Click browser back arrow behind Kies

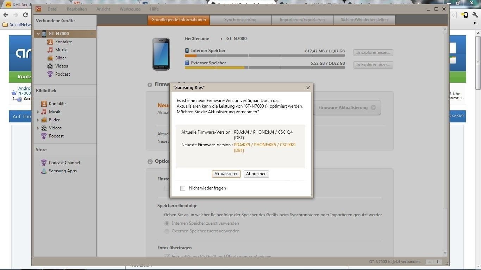tap(6, 15)
